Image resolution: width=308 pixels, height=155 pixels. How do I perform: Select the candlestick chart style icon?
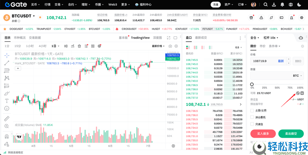pos(66,46)
